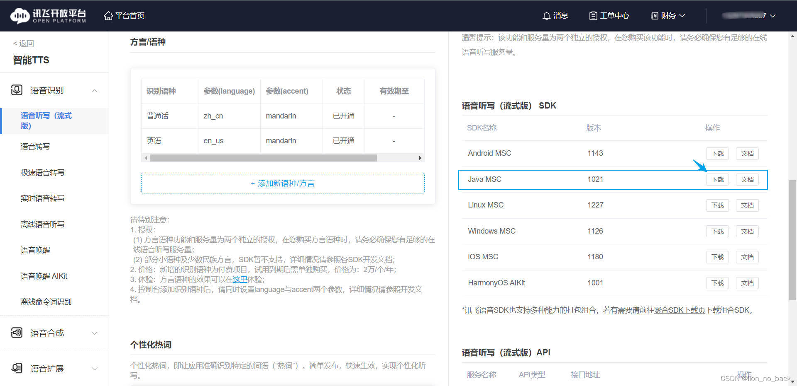Screen dimensions: 797x386
Task: Click the 1227 version of Linux MSC
Action: coord(595,205)
